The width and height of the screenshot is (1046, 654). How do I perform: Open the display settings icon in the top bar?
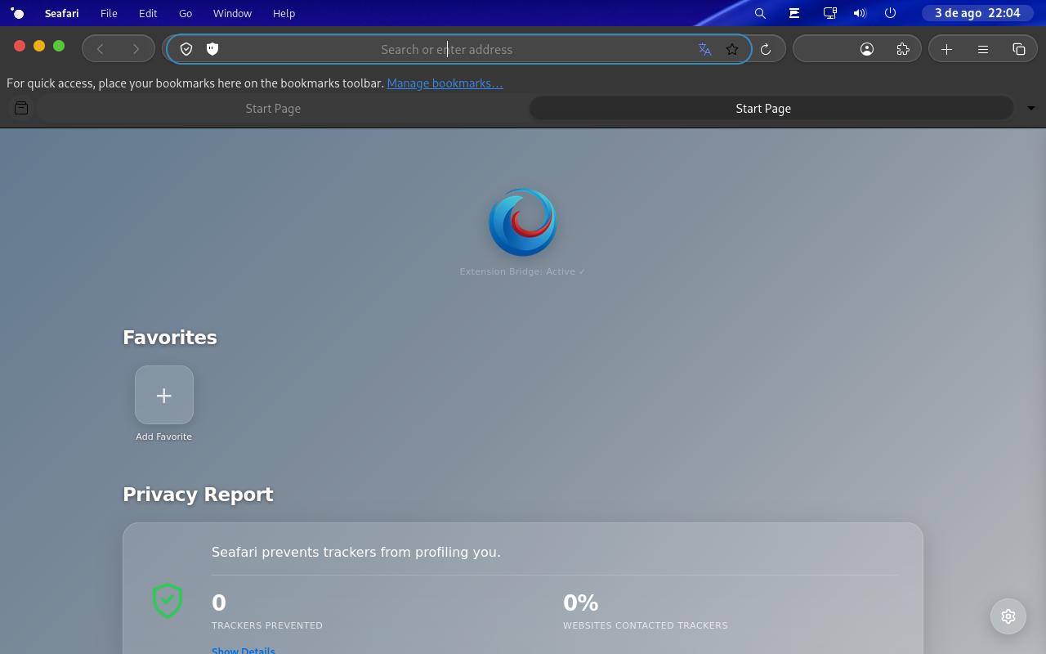(830, 13)
